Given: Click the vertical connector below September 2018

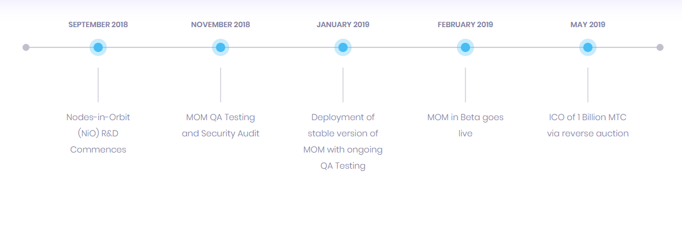Looking at the screenshot, I should [x=98, y=85].
